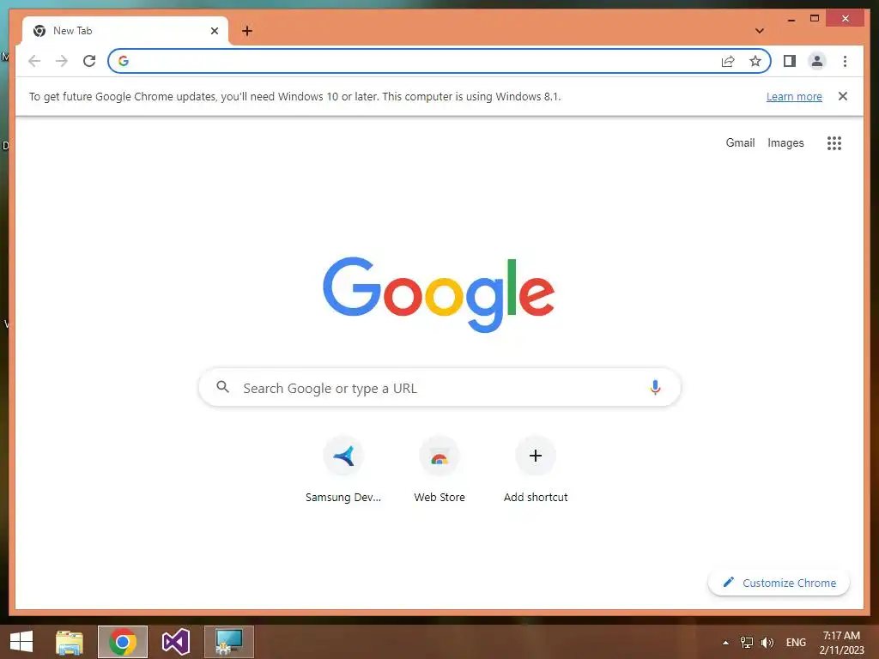Open the Chrome three-dot menu
879x659 pixels.
[845, 61]
